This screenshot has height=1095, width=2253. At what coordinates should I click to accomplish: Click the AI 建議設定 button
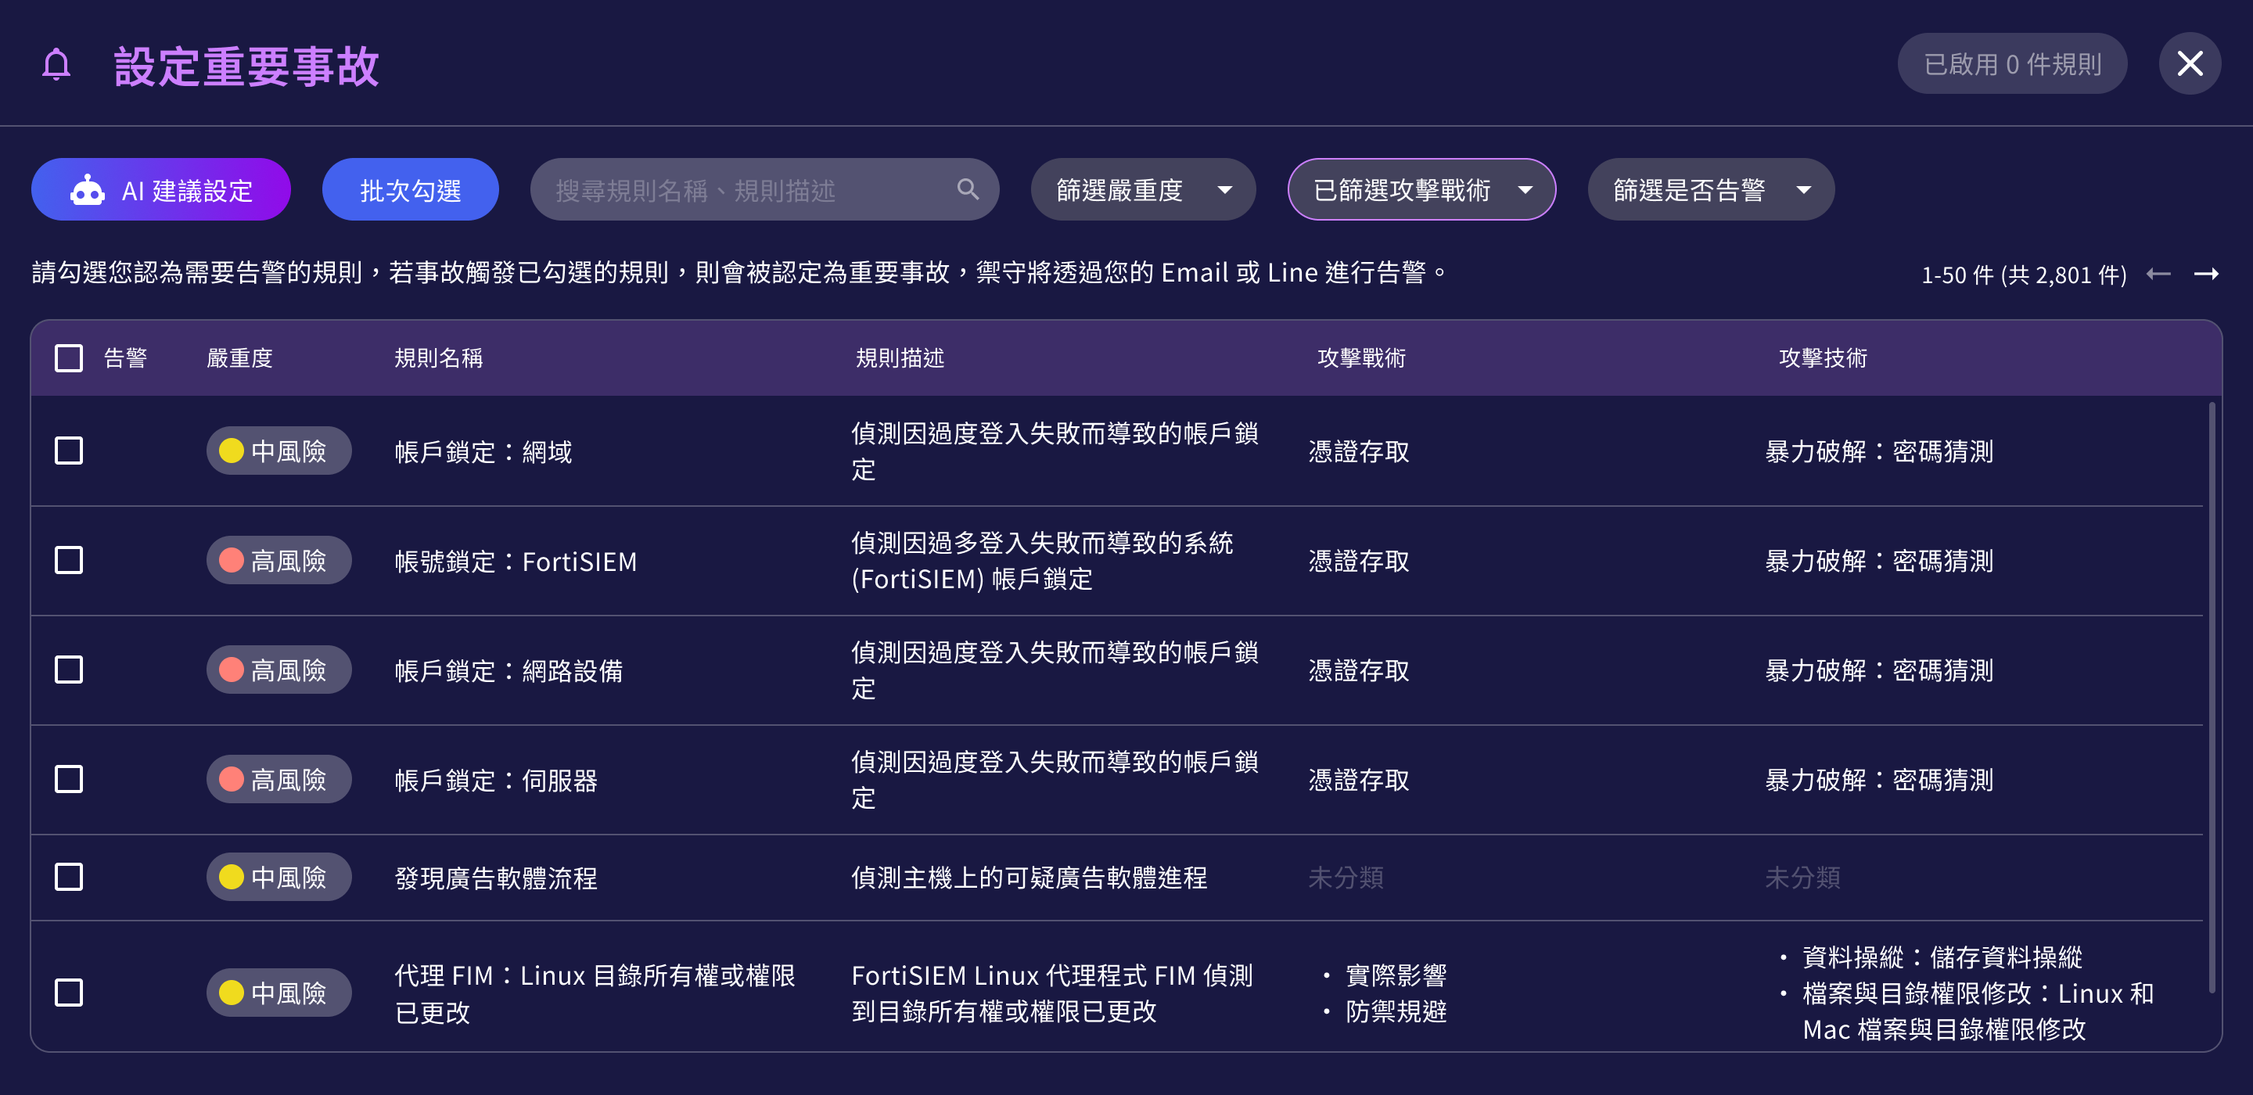point(161,189)
